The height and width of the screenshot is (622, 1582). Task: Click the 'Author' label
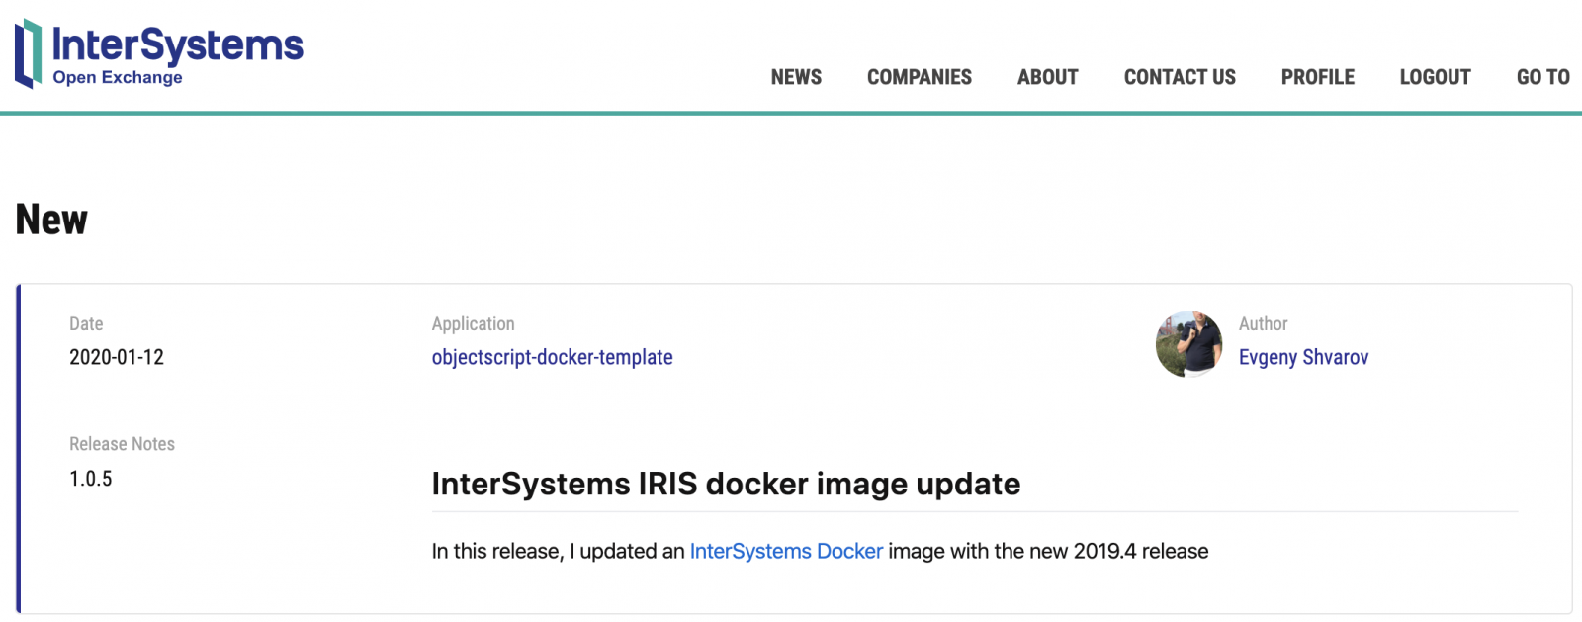[1264, 323]
